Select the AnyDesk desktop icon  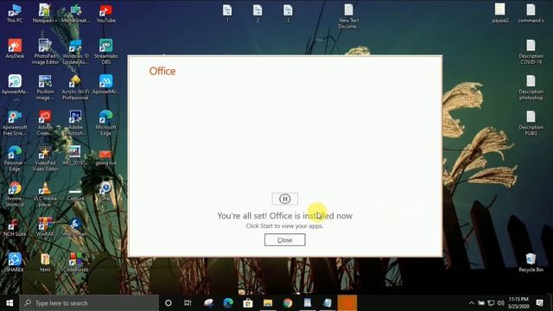tap(15, 48)
